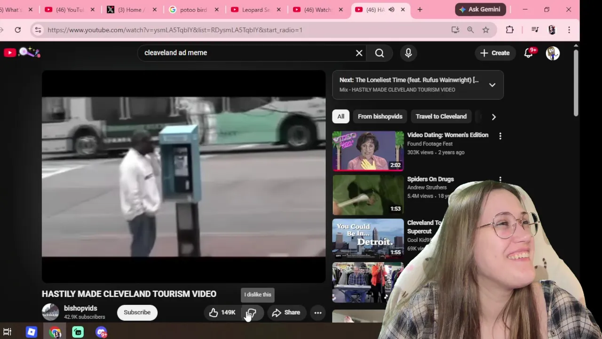This screenshot has width=602, height=339.
Task: Select the Travel to Cleveland chip
Action: pos(441,116)
